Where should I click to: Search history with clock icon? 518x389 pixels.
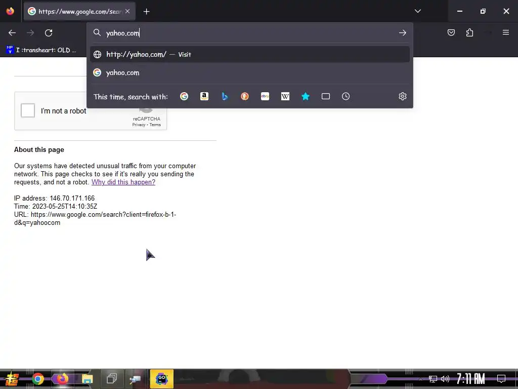pyautogui.click(x=346, y=96)
